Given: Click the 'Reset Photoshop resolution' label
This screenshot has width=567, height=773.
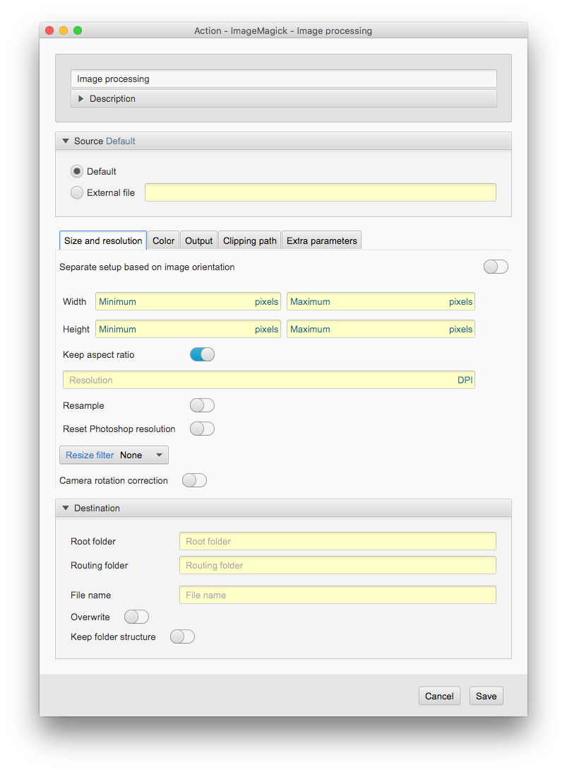Looking at the screenshot, I should click(x=119, y=429).
